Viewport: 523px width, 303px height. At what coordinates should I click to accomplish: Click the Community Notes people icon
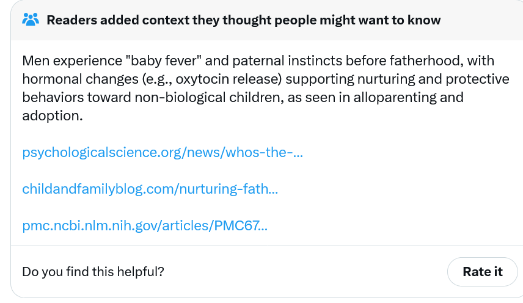[x=31, y=20]
